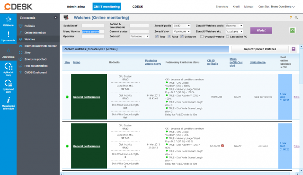Open Kredit link in header
Image resolution: width=303 pixels, height=175 pixels.
[x=236, y=7]
